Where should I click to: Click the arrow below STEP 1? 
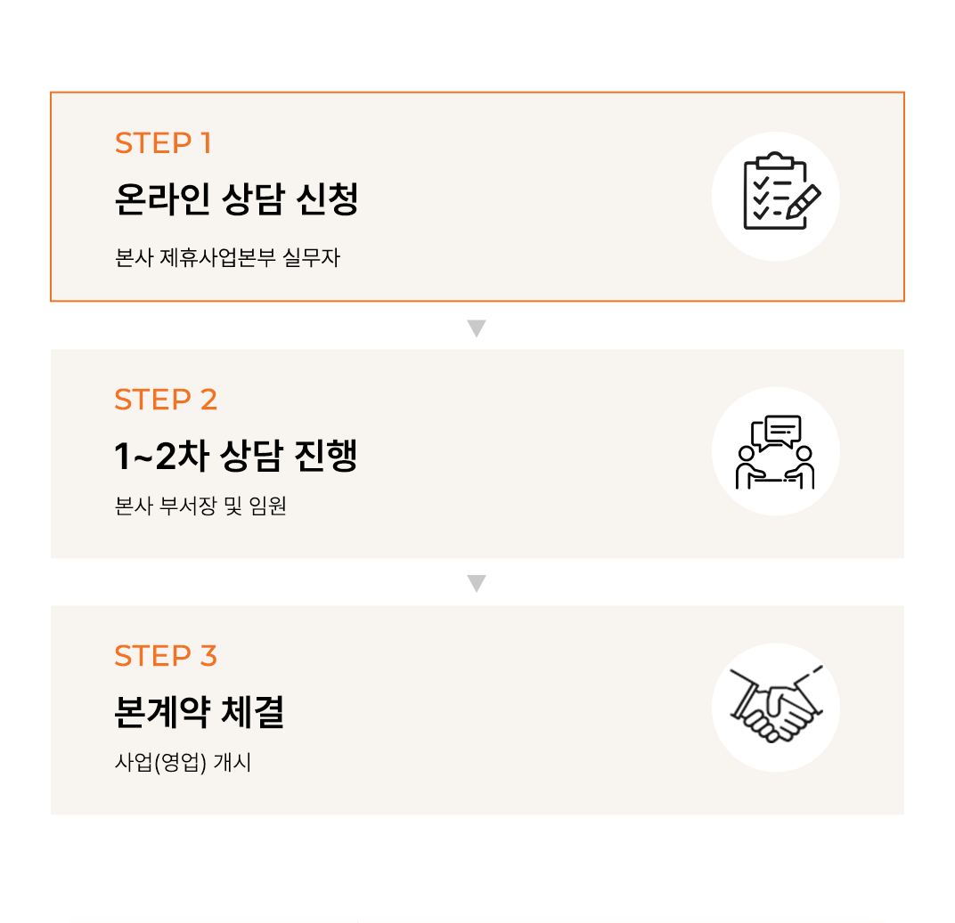(x=477, y=328)
